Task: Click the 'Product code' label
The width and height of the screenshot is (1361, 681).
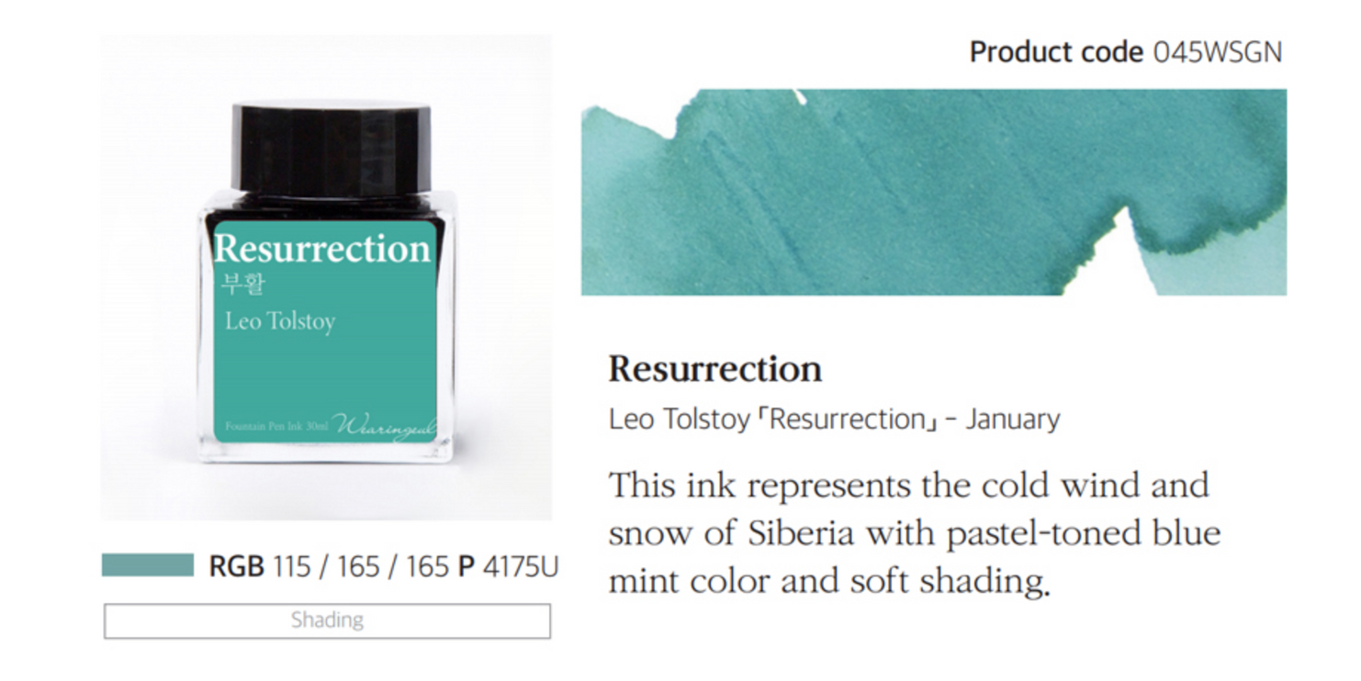Action: point(1056,52)
